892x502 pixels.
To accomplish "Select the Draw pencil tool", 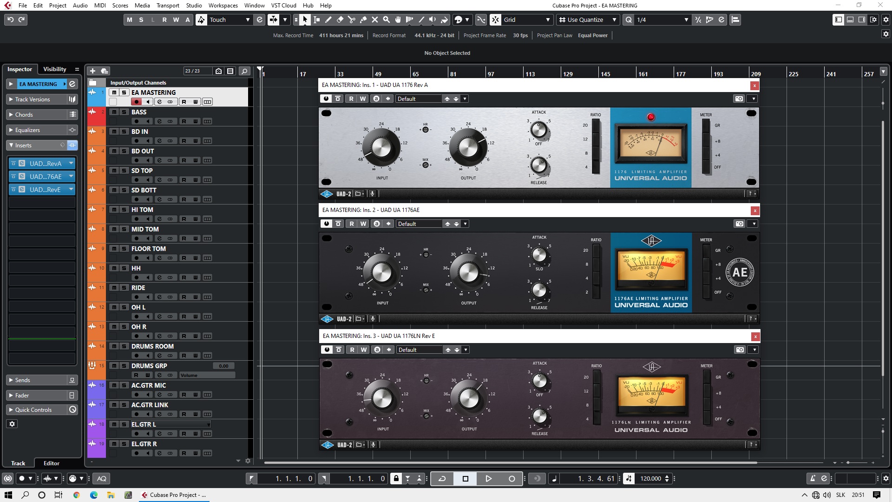I will (x=328, y=20).
